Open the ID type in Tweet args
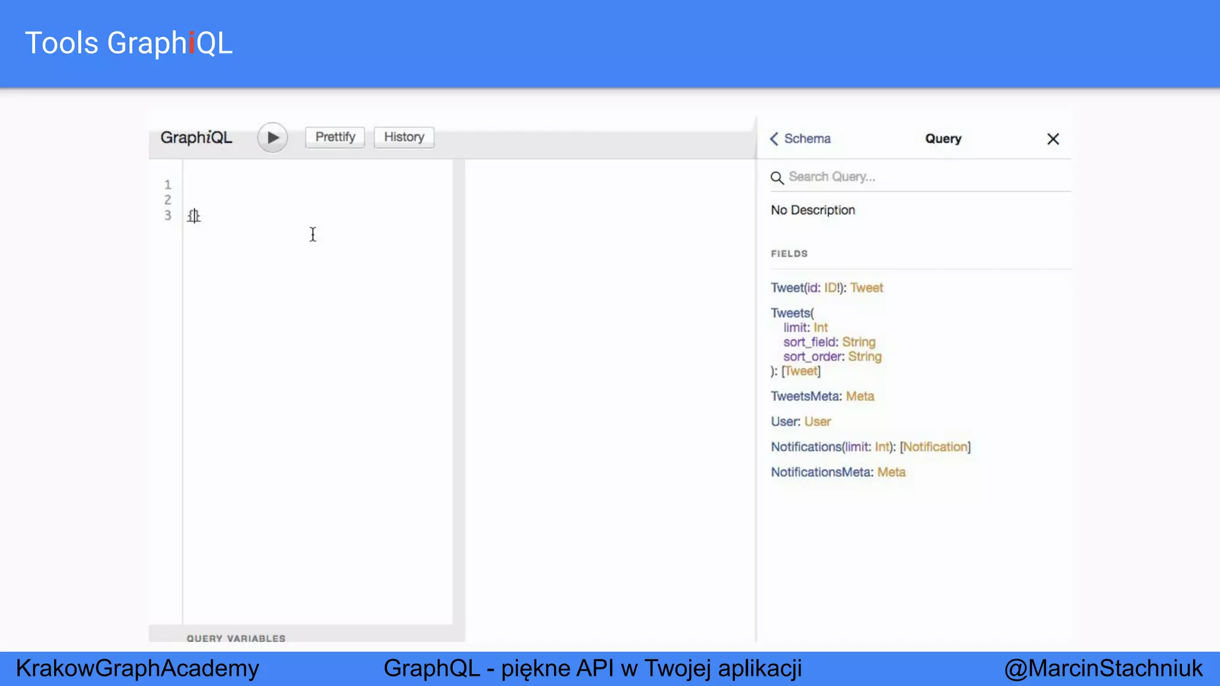 [x=831, y=288]
